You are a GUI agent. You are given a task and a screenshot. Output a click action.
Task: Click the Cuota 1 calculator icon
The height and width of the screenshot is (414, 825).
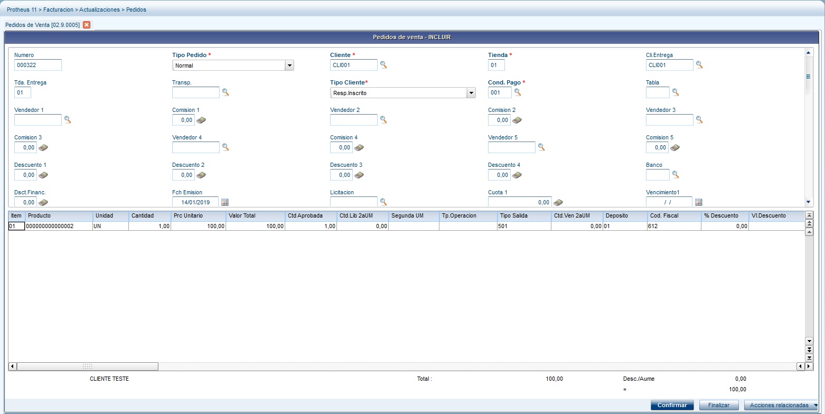[558, 202]
